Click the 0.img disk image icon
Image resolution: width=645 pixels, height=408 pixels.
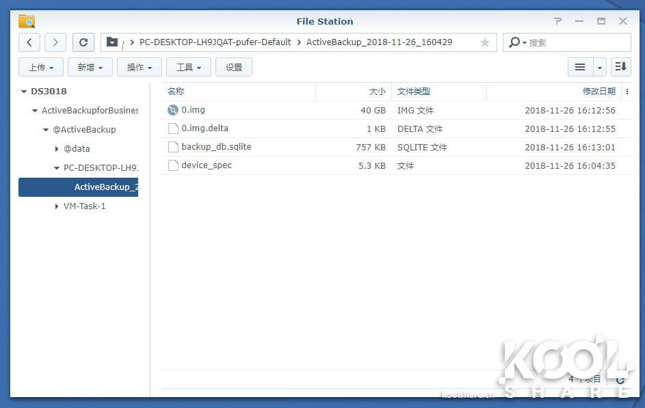pyautogui.click(x=172, y=110)
